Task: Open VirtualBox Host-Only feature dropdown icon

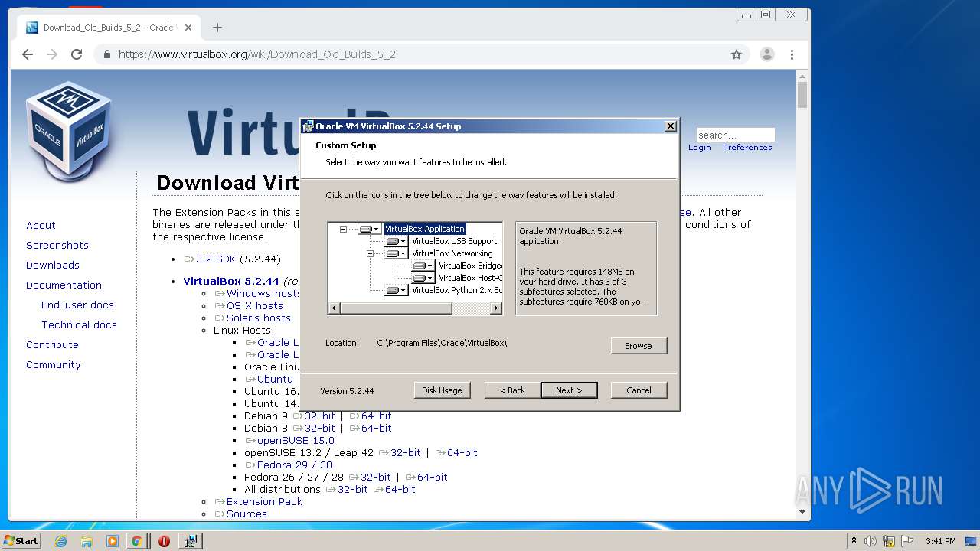Action: pyautogui.click(x=423, y=278)
